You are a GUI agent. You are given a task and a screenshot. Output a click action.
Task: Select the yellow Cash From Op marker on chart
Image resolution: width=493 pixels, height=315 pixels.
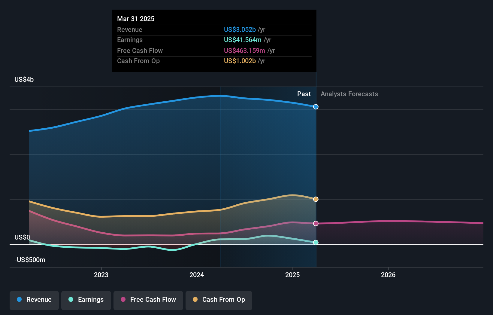tap(316, 199)
